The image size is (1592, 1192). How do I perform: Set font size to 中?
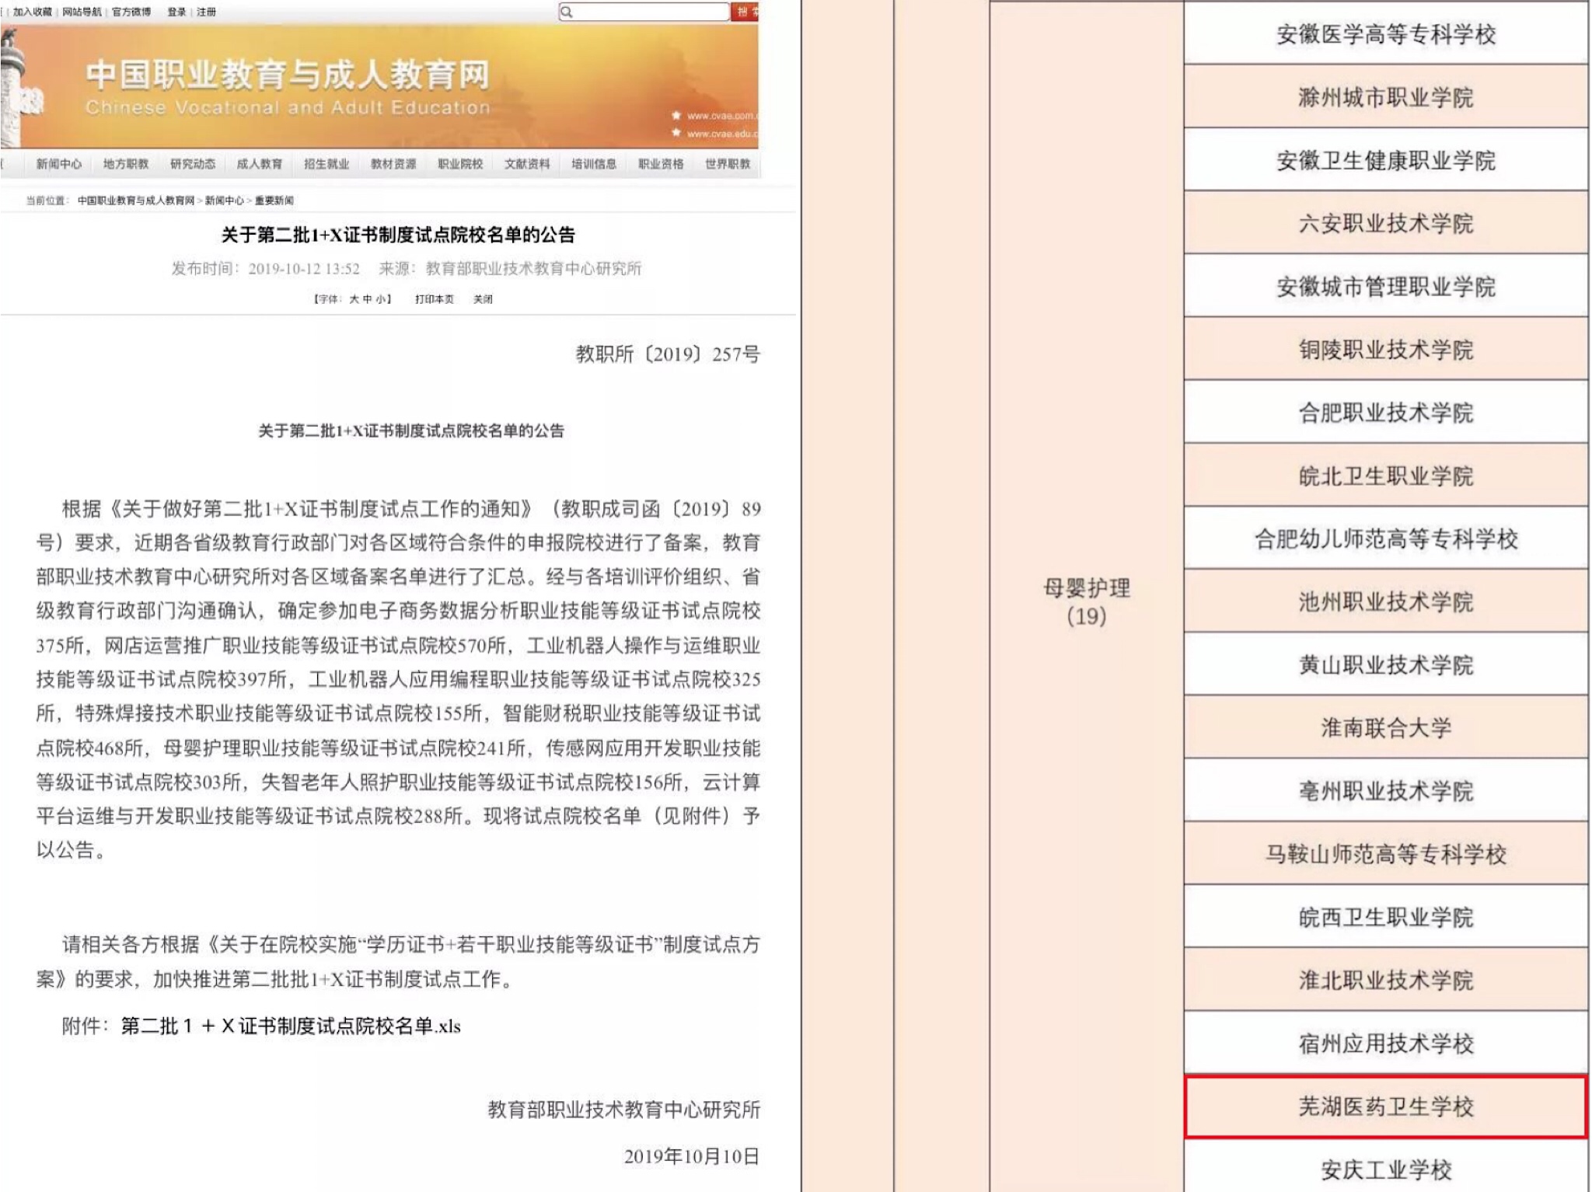tap(367, 299)
